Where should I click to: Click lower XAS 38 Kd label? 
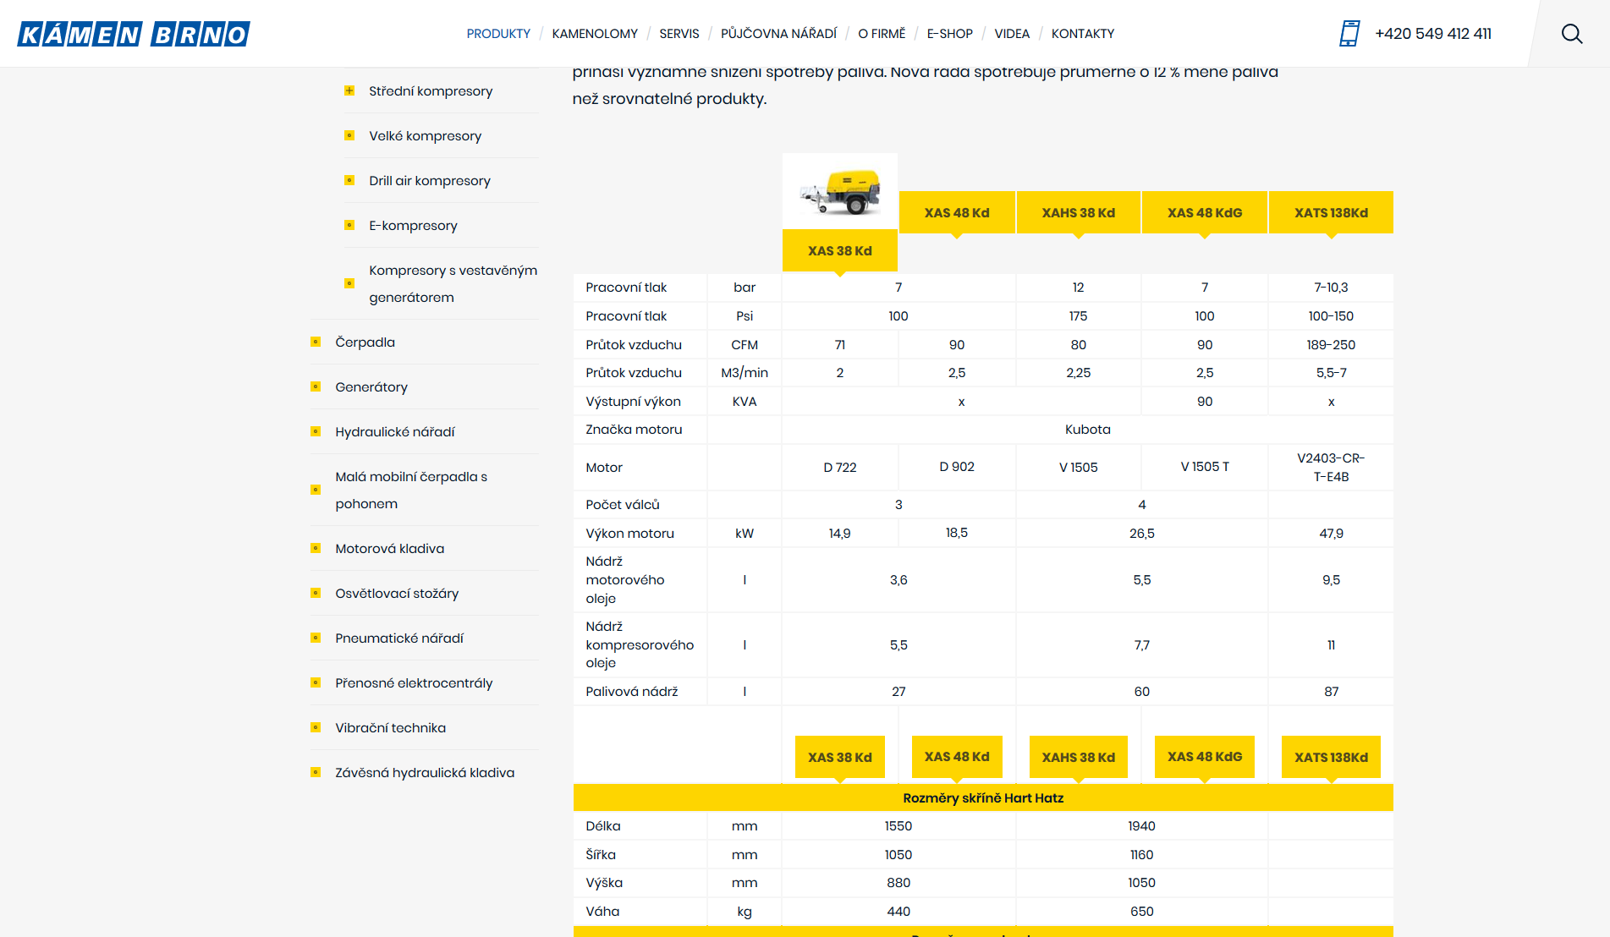click(x=840, y=757)
